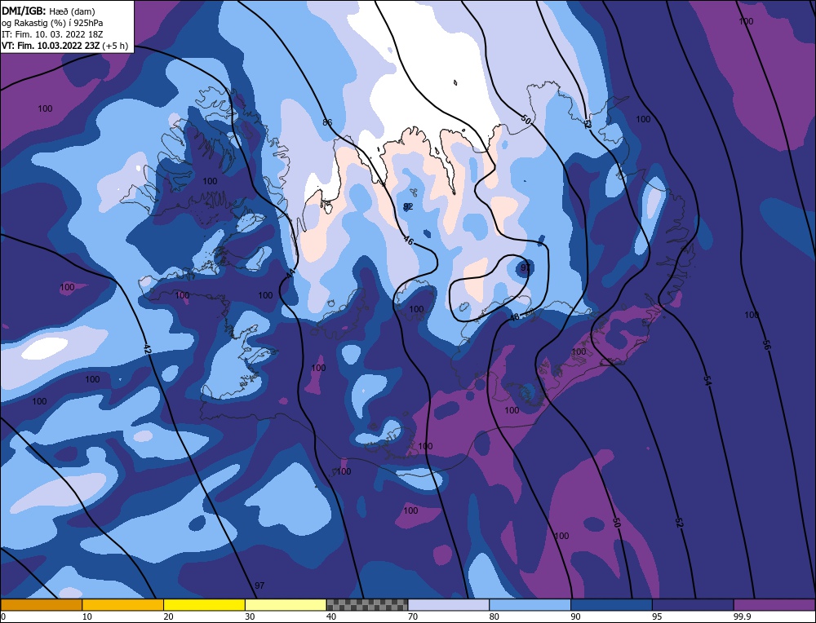Viewport: 816px width, 623px height.
Task: Click the 'VT: Fim. 10.03.2022 23Z (+5 h)' line
Action: [x=64, y=45]
